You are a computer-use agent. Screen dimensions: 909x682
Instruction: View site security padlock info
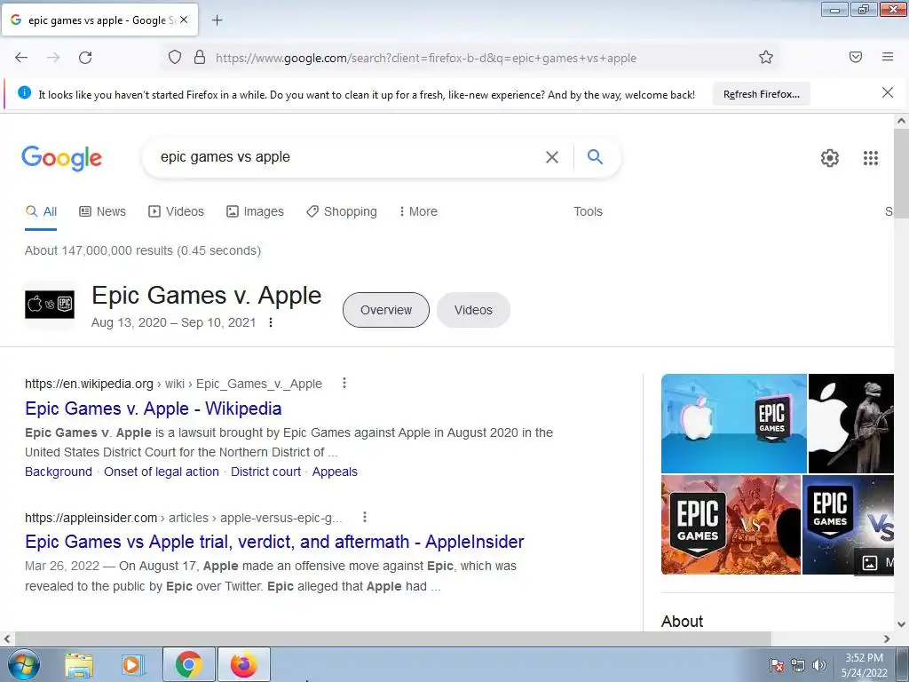click(200, 58)
